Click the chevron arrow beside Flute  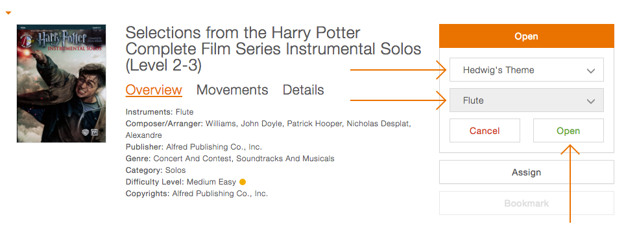[591, 101]
